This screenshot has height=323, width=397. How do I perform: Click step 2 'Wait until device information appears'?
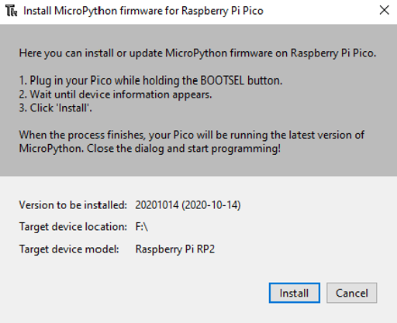[116, 94]
